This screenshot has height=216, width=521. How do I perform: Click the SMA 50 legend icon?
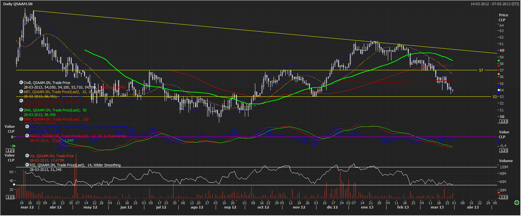[21, 110]
